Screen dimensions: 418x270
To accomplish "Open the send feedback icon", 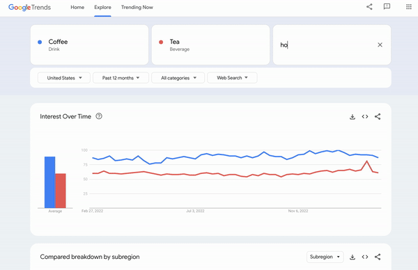I will click(x=387, y=7).
